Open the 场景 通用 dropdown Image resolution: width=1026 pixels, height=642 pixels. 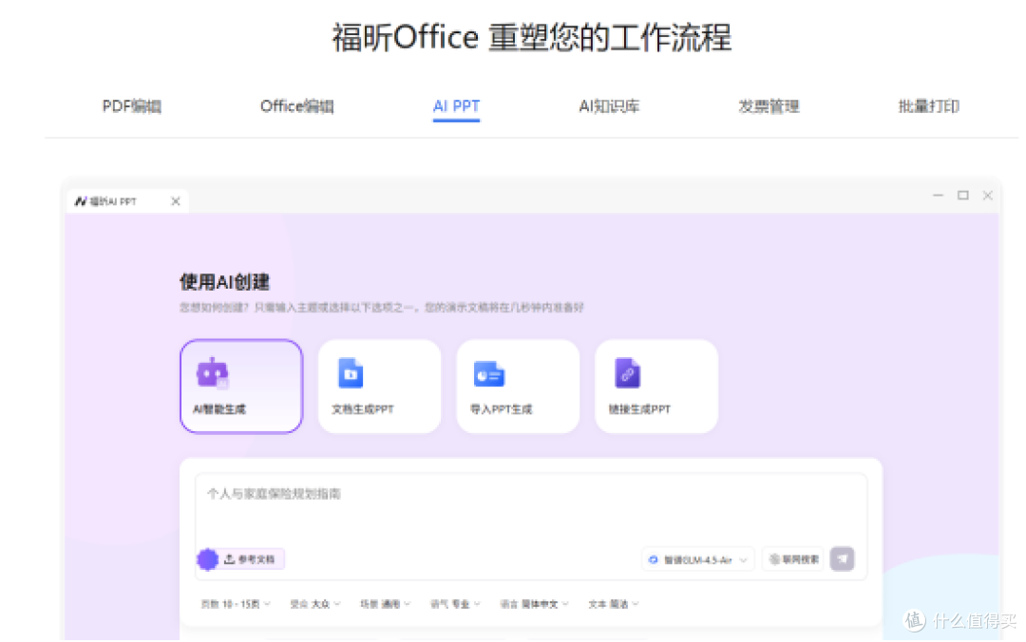click(x=386, y=604)
